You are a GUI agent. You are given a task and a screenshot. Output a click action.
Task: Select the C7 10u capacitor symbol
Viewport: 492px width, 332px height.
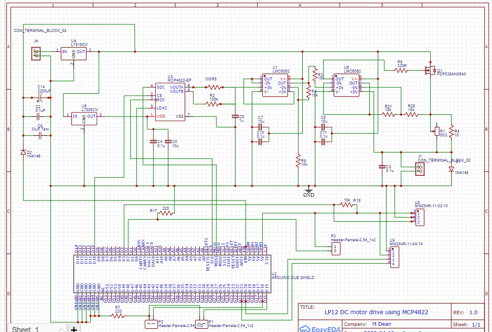(x=260, y=127)
